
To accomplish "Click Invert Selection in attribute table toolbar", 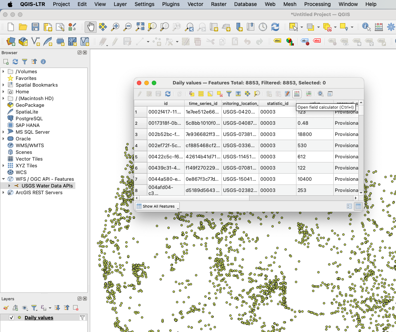I will tap(210, 94).
